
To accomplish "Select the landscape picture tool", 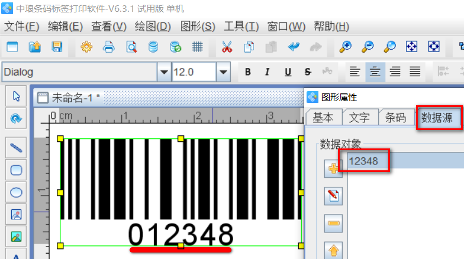I will (16, 237).
